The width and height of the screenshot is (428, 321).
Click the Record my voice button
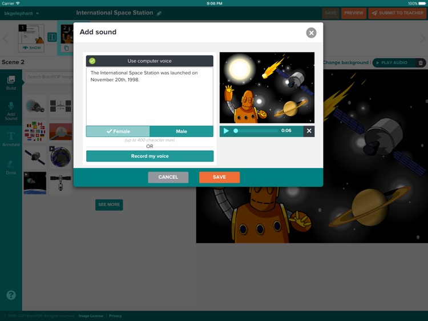[150, 156]
